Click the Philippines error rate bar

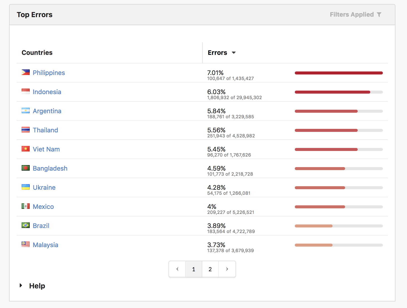(x=338, y=73)
